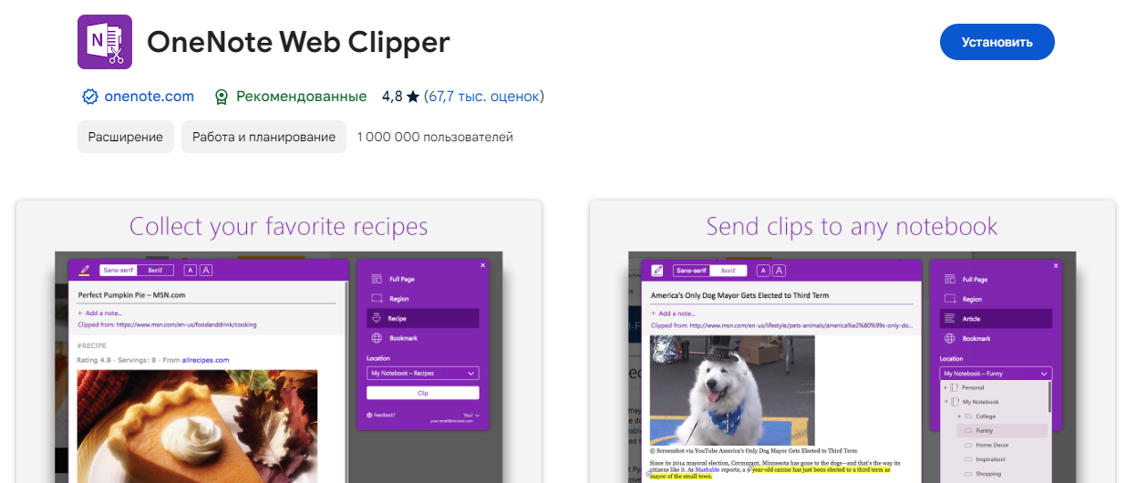
Task: Open the Расширение category chip
Action: (125, 137)
